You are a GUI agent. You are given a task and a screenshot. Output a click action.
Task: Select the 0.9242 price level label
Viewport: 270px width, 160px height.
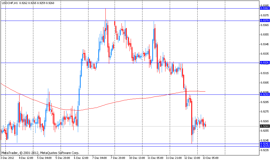coord(265,143)
